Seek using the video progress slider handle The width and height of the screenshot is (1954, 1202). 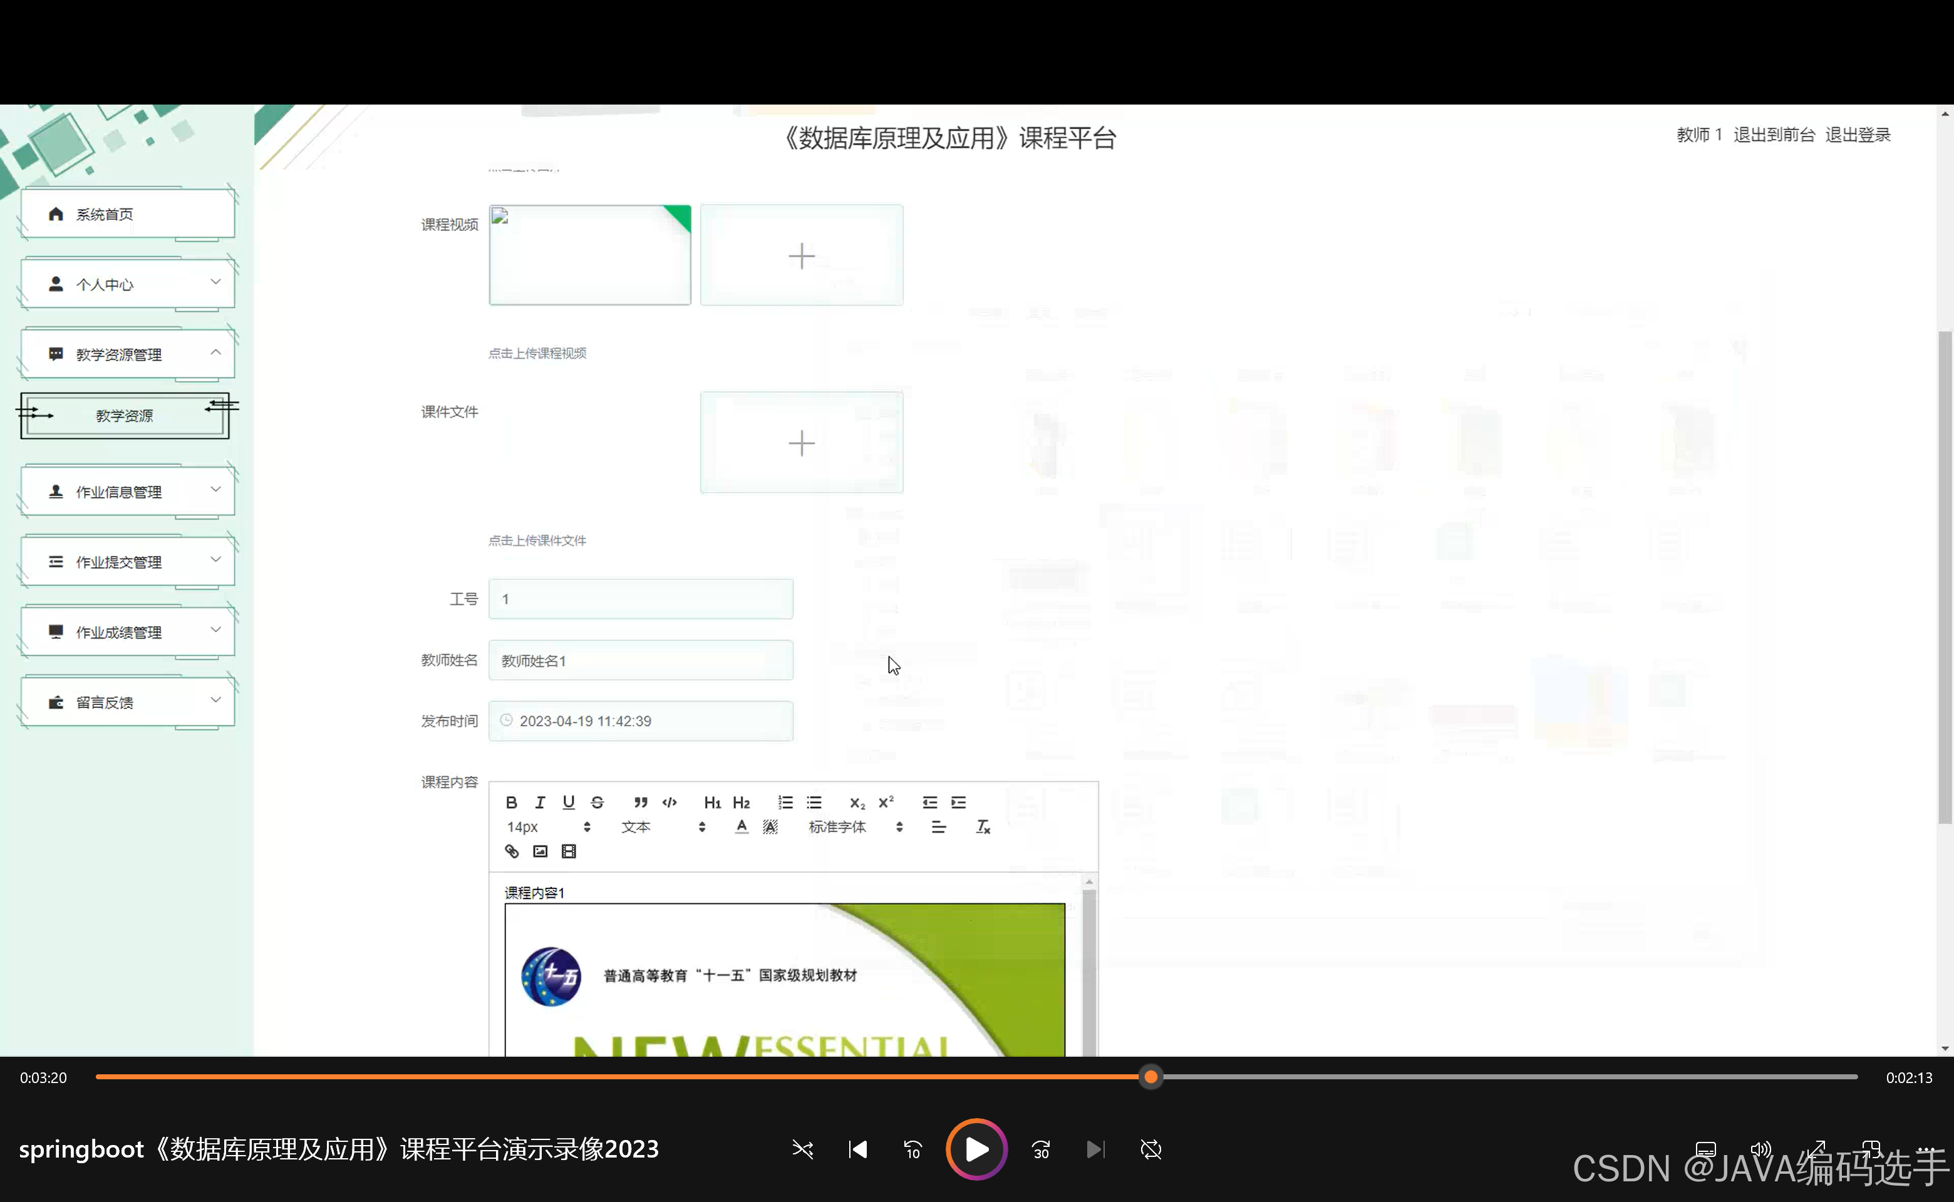tap(1150, 1077)
